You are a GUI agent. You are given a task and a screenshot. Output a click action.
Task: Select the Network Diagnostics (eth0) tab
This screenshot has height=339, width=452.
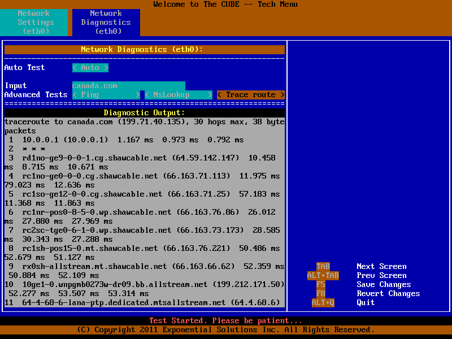tap(106, 22)
